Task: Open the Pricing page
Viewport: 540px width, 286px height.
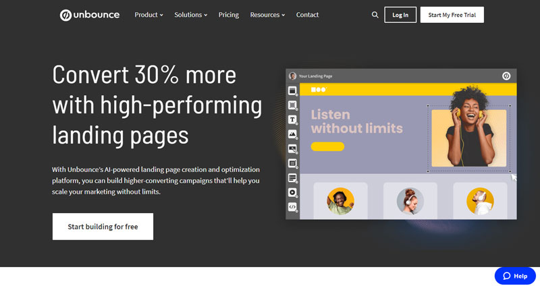Action: [229, 15]
